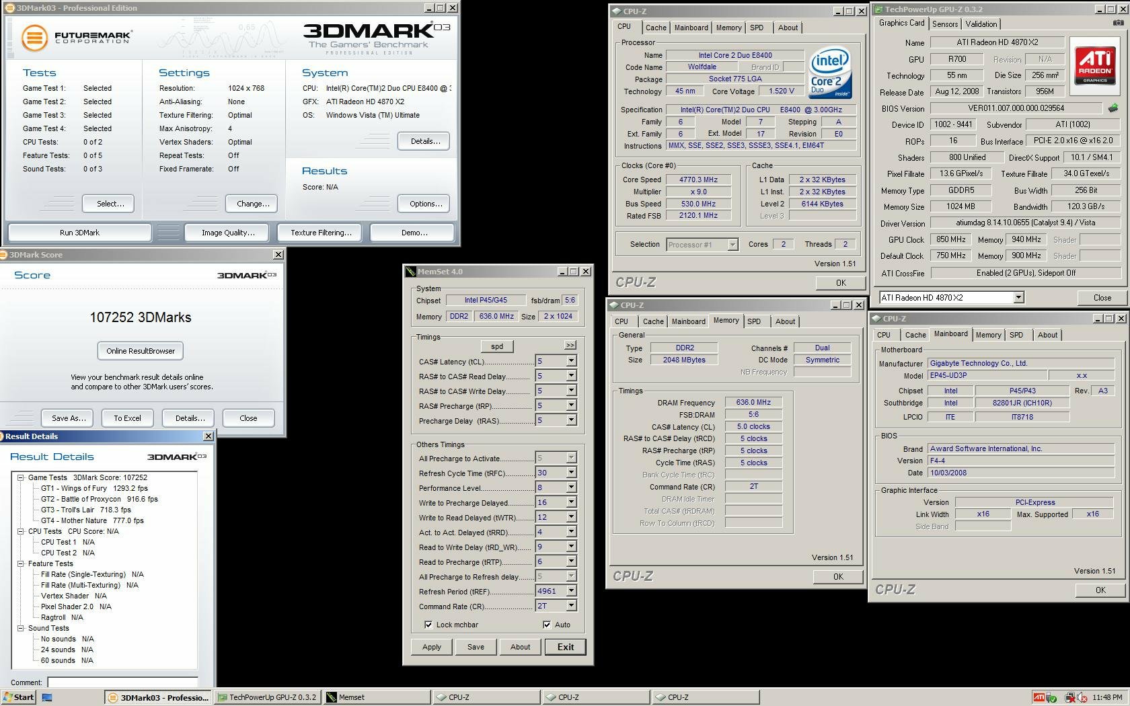Click the Online ResultBrowser button

(141, 351)
